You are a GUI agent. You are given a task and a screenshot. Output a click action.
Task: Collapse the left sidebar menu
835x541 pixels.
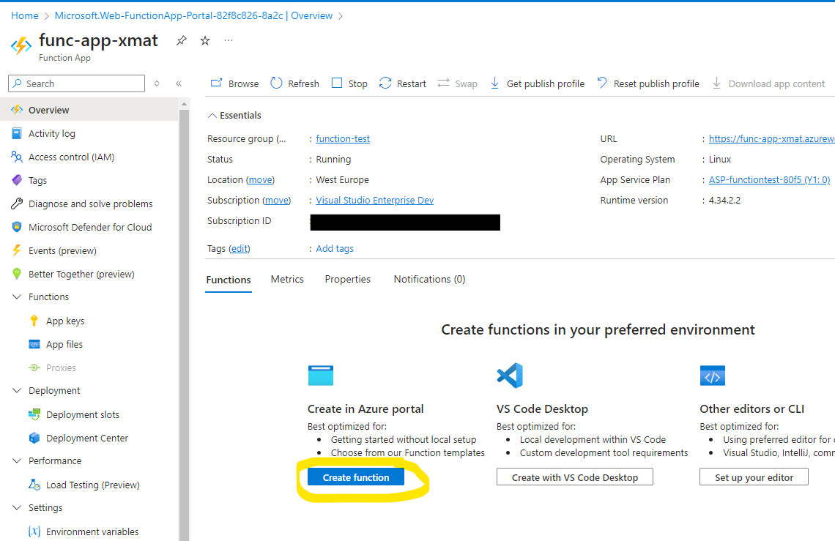point(179,83)
